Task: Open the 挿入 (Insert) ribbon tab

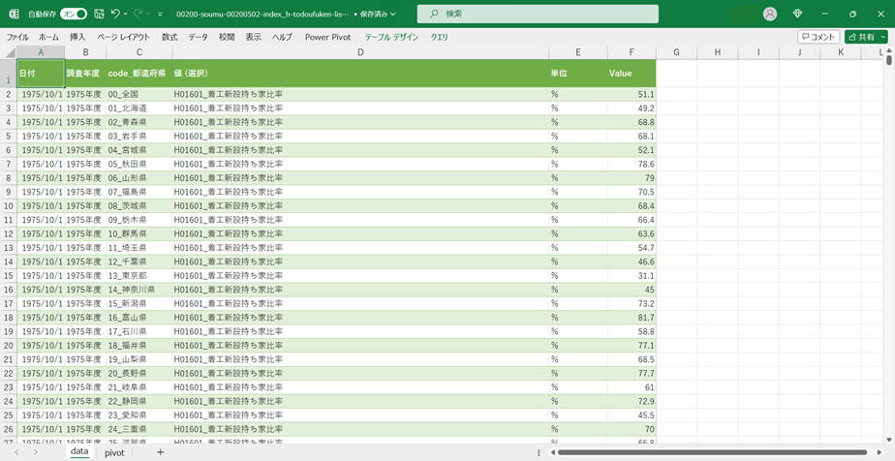Action: pyautogui.click(x=77, y=37)
